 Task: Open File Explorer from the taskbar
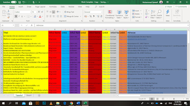(x=58, y=103)
